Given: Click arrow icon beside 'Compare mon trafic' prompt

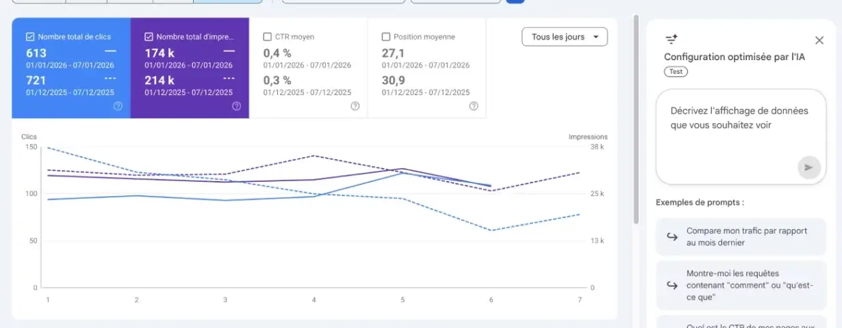Looking at the screenshot, I should tap(672, 236).
